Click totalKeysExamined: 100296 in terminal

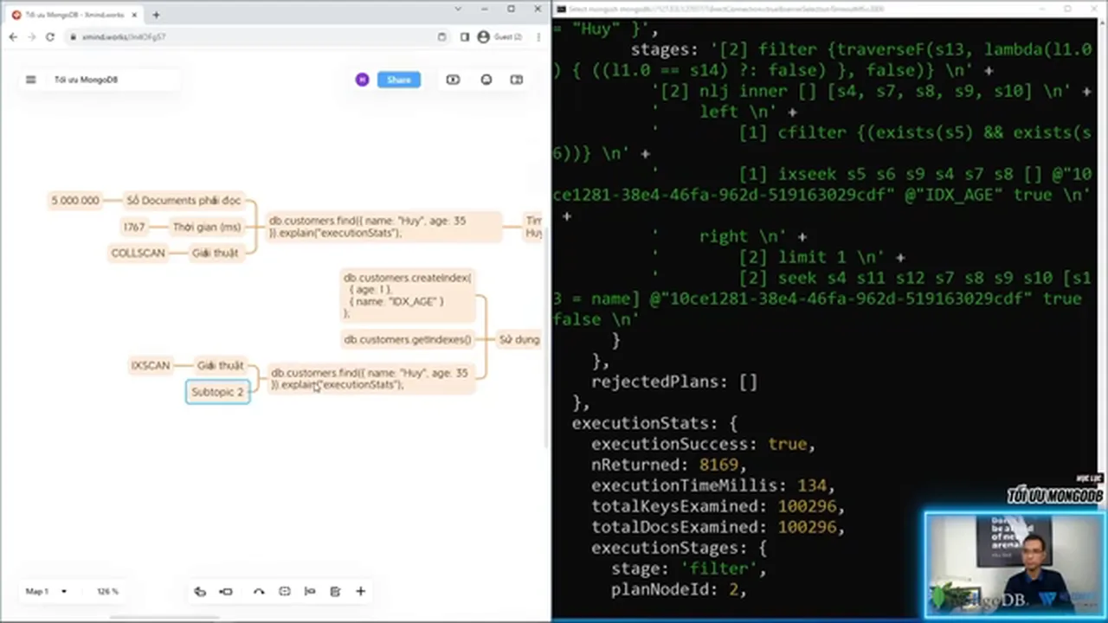(x=718, y=506)
